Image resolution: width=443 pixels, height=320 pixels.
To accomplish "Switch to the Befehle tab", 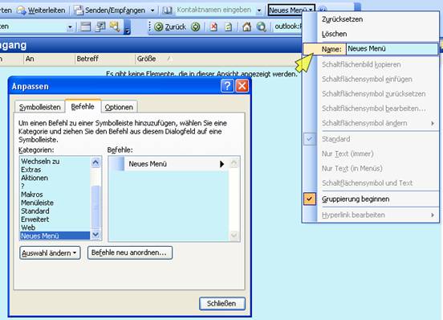I will [x=83, y=106].
